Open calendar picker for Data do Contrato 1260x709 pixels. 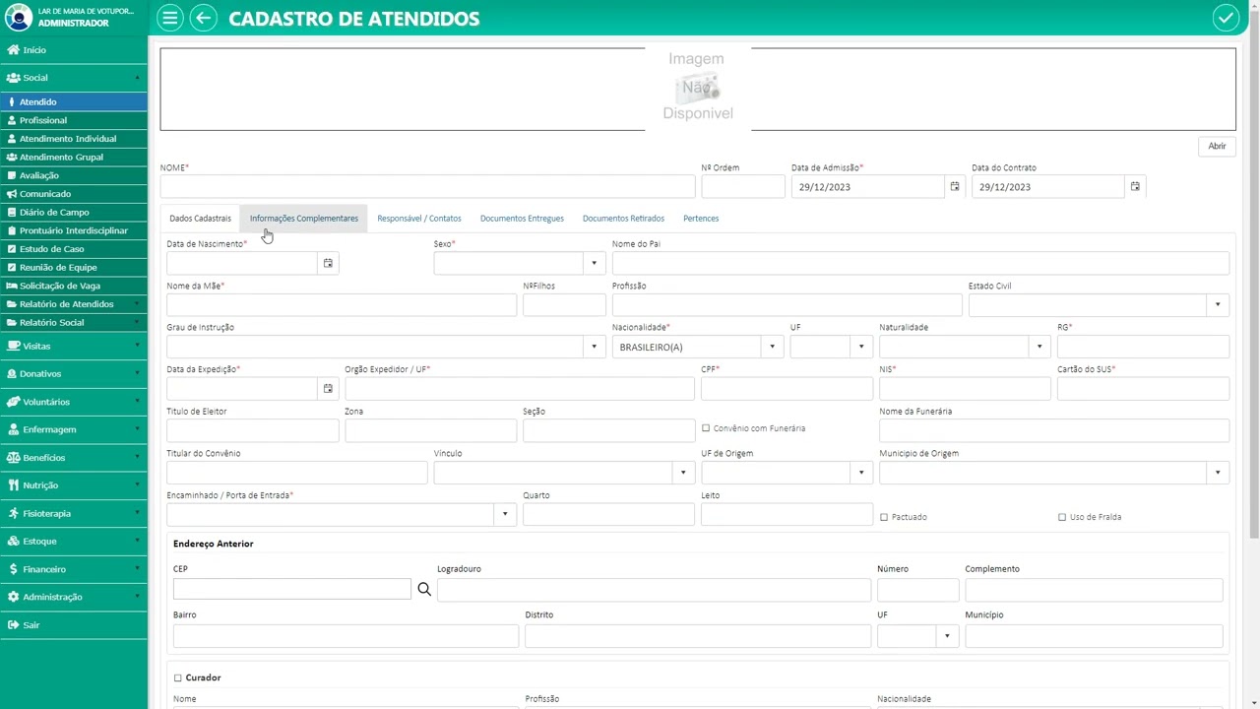(1135, 186)
